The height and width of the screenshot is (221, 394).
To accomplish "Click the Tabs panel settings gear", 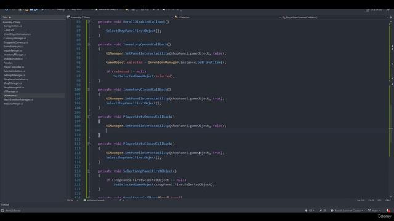I will click(x=10, y=17).
